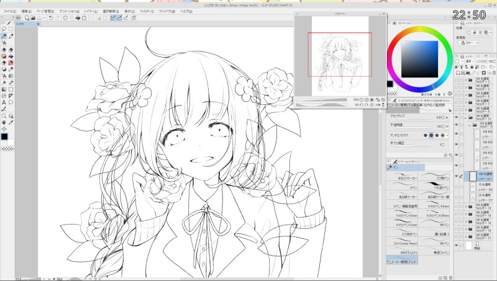Hide the selected highlighted layer
Screen dimensions: 497x281
coord(457,176)
